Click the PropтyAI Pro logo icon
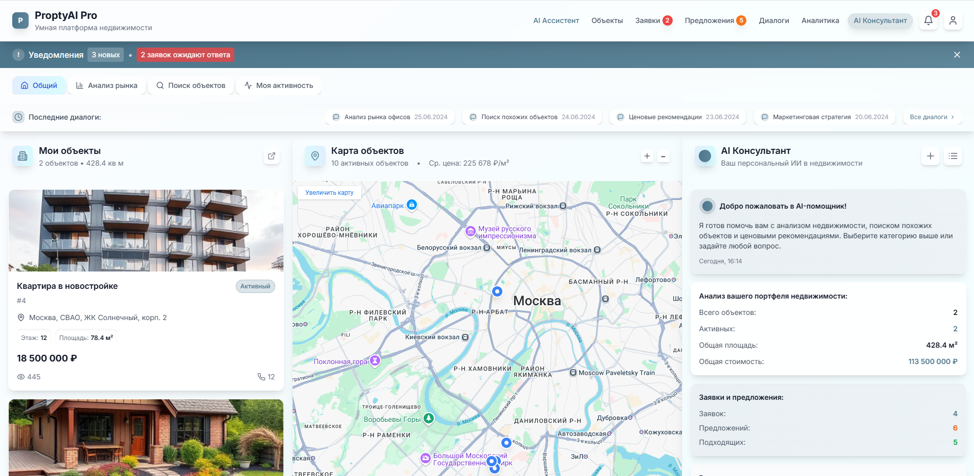This screenshot has width=974, height=476. pyautogui.click(x=20, y=20)
